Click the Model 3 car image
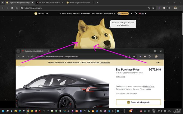Screen dimensions: 183x114 point(62,91)
